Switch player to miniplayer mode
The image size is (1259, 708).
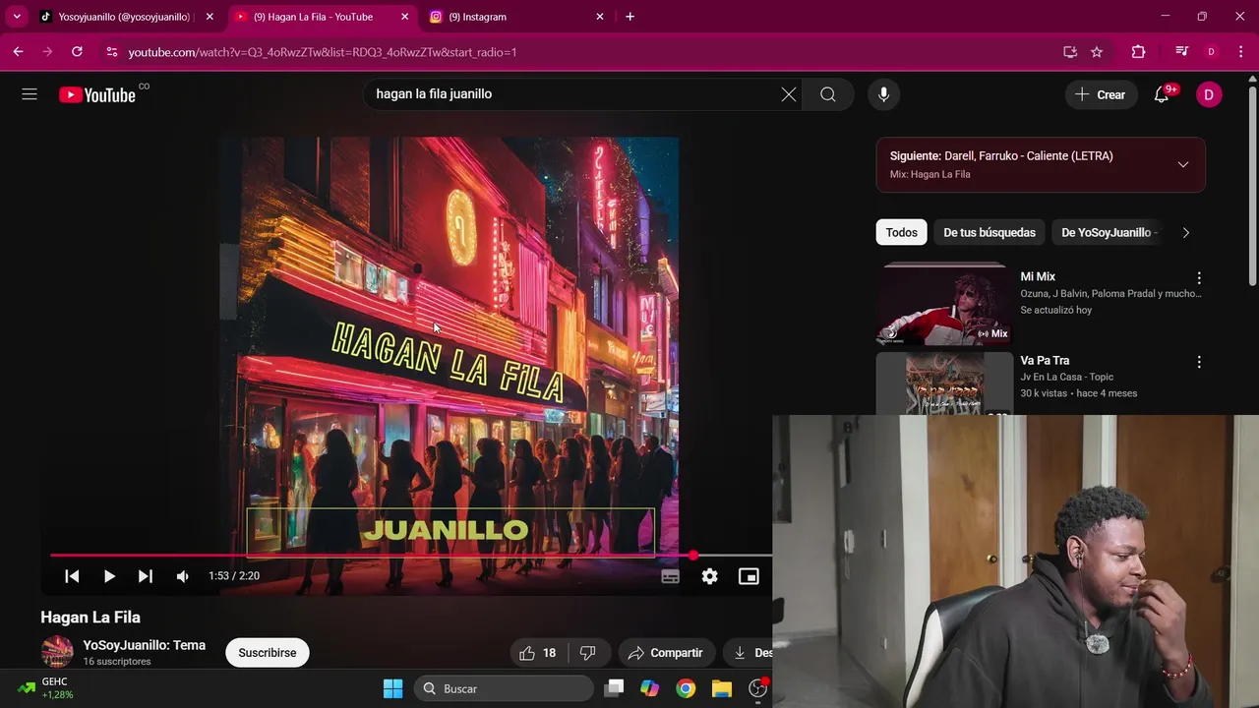[x=749, y=576]
